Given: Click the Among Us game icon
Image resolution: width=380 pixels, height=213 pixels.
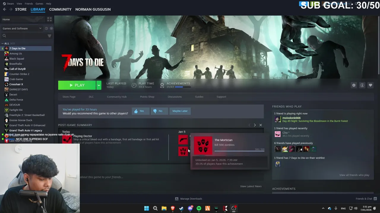Looking at the screenshot, I should 7,54.
